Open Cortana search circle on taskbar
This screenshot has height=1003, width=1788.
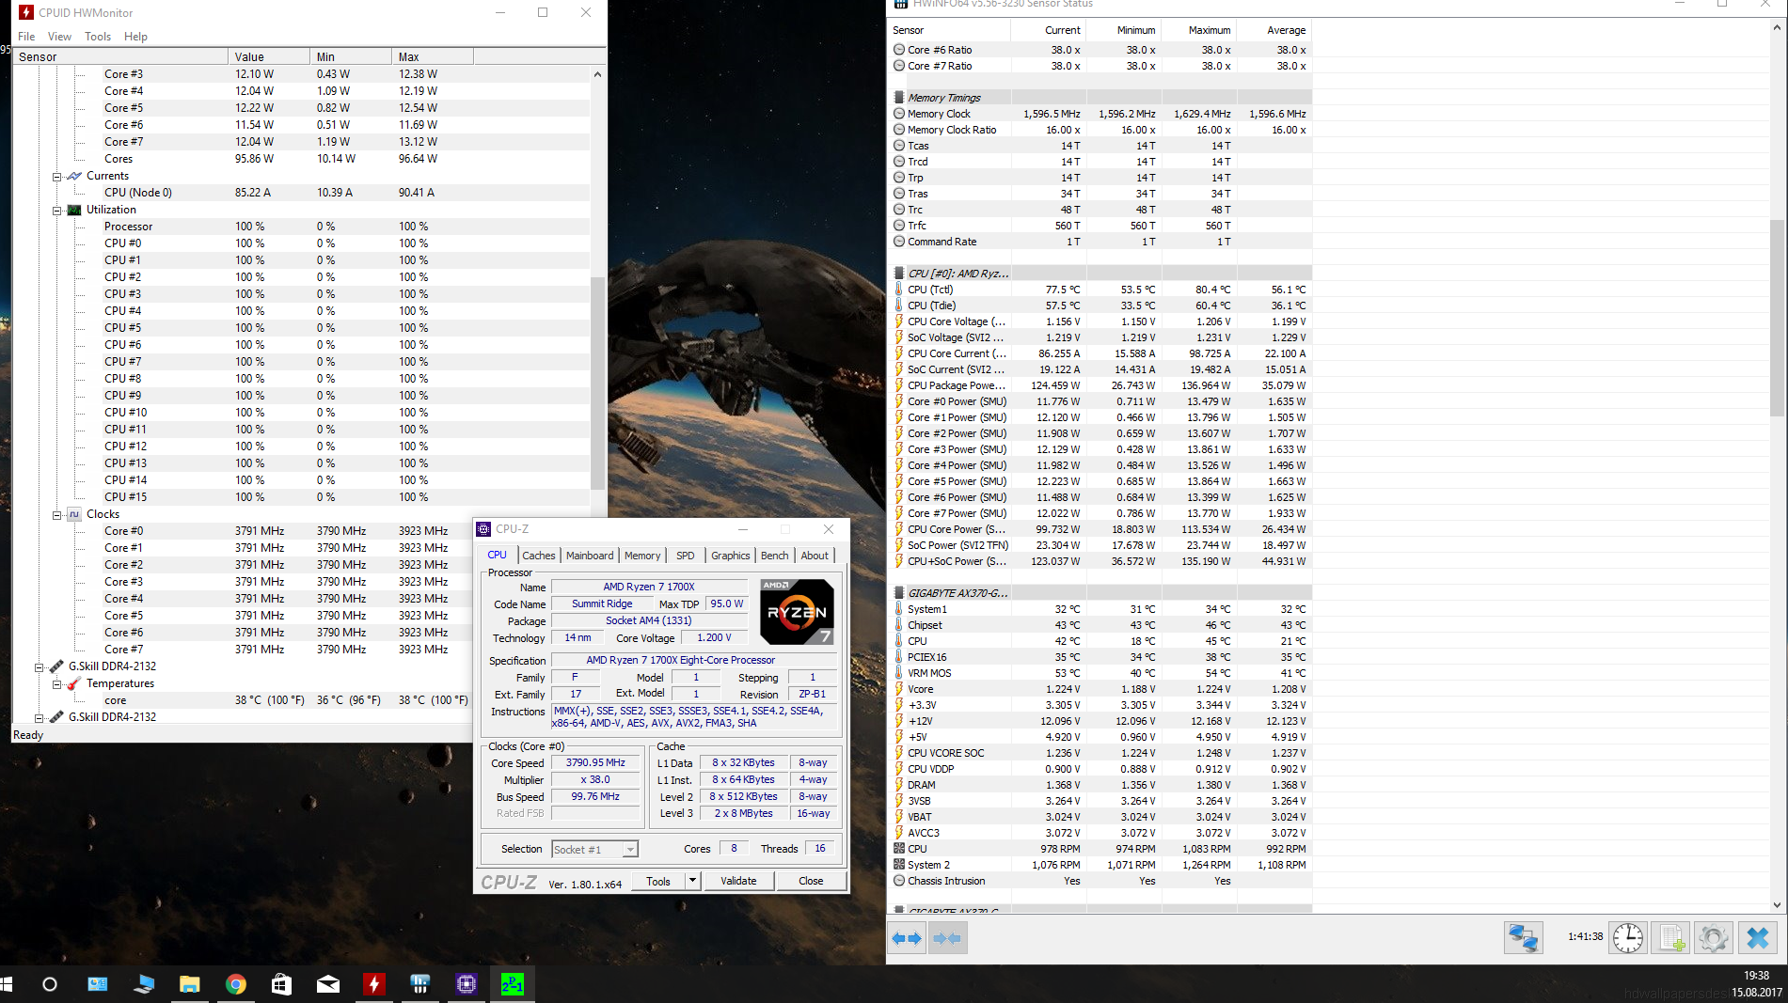click(50, 984)
